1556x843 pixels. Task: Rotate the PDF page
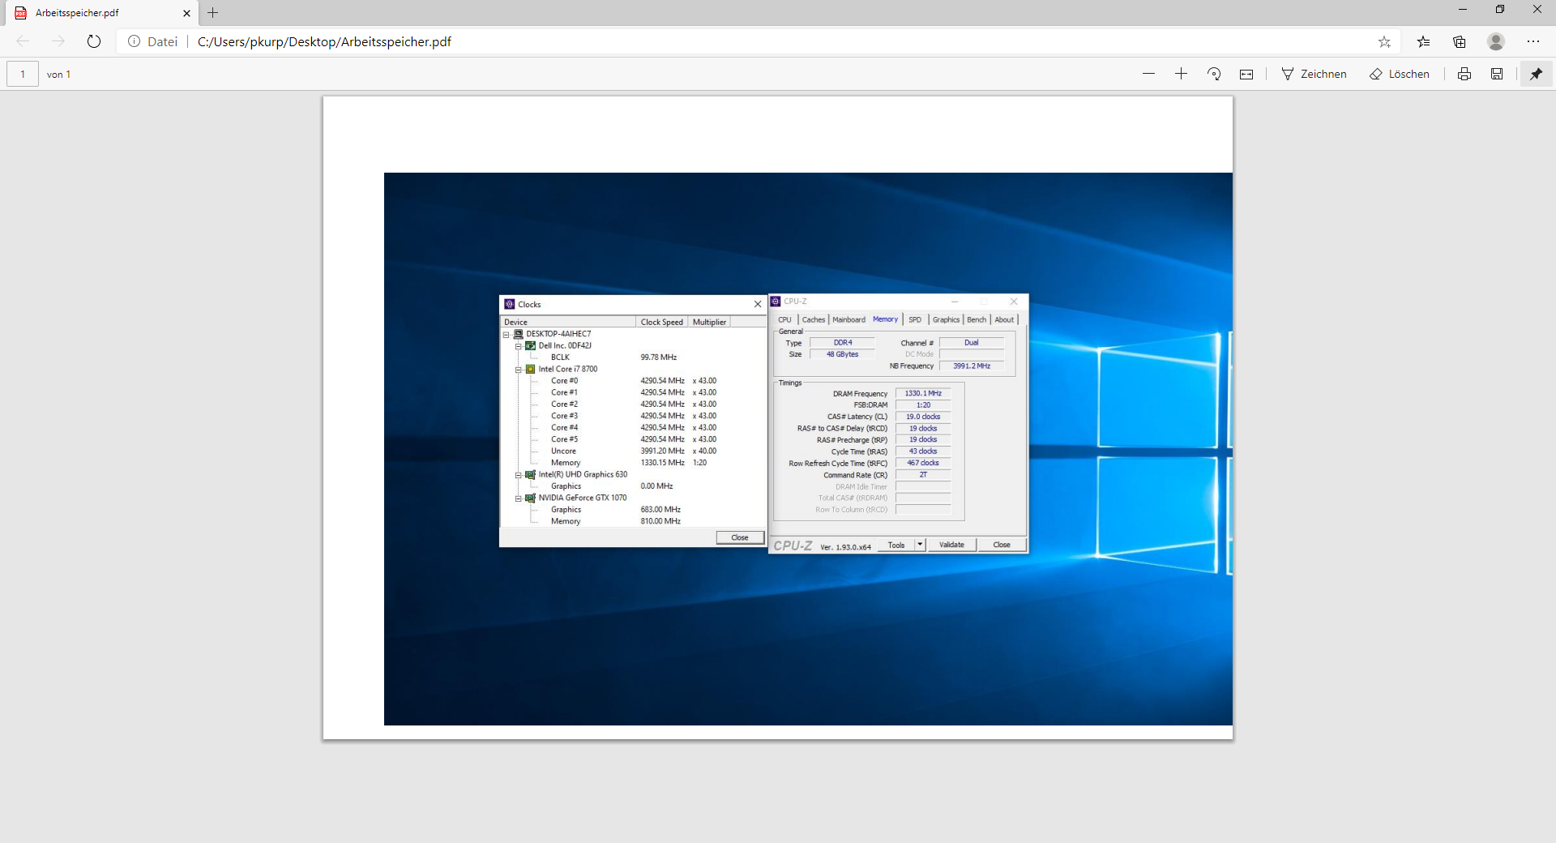coord(1214,74)
